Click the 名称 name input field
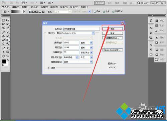Image resolution: width=167 pixels, height=121 pixels. 81,29
